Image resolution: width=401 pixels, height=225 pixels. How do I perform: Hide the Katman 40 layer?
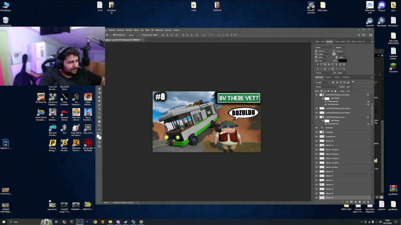316,198
